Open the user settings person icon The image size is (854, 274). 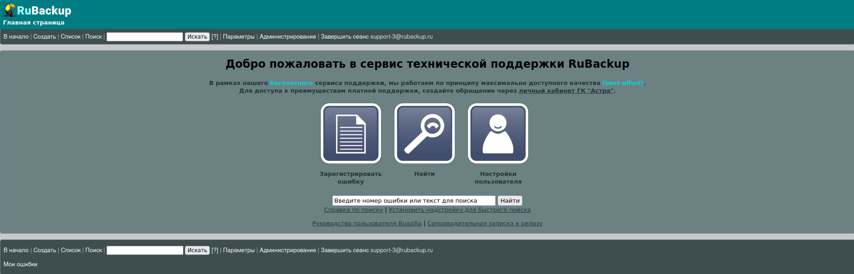[x=498, y=133]
